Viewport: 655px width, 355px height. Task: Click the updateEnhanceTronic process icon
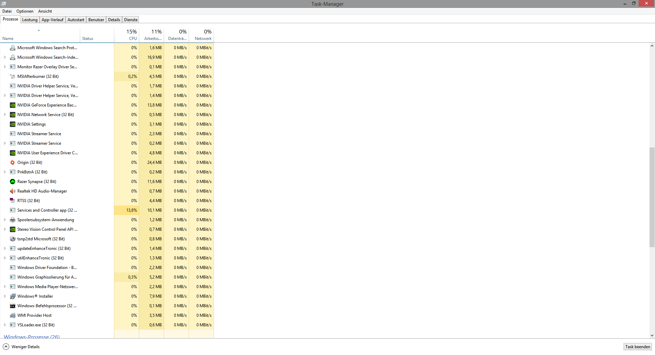point(13,248)
